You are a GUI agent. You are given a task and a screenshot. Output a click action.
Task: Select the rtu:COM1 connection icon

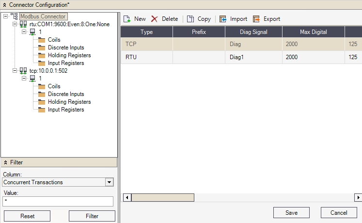coord(23,24)
